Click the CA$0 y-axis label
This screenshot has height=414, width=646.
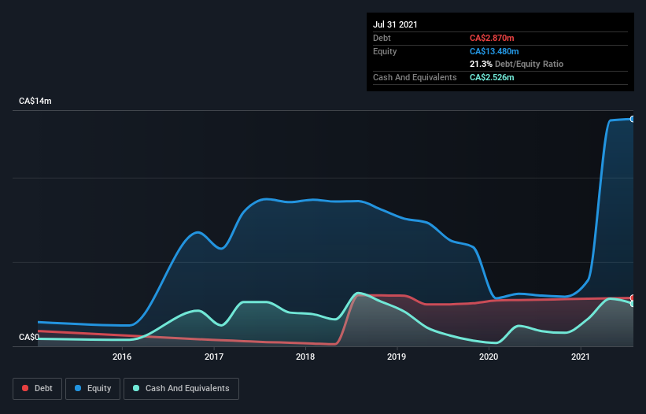(x=29, y=337)
